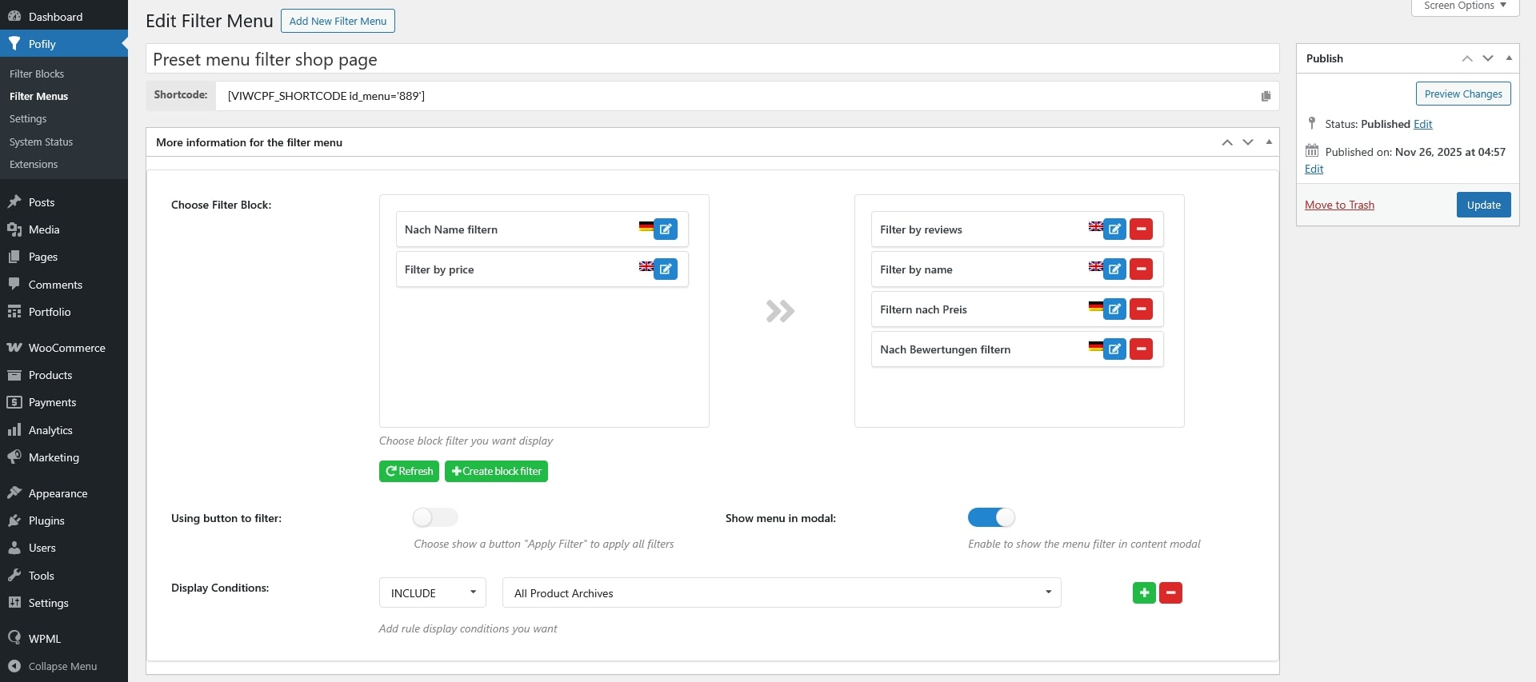Remove 'Filtern nach Preis' from selected blocks
This screenshot has height=682, width=1536.
tap(1141, 309)
